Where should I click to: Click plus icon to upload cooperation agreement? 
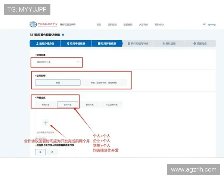coord(46,123)
